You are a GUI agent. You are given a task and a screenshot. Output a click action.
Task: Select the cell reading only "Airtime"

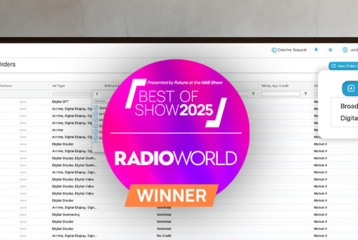[x=57, y=130]
